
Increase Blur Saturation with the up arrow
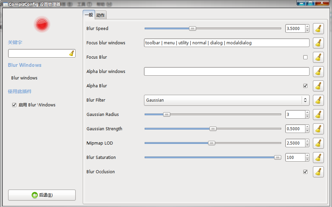tap(307, 156)
